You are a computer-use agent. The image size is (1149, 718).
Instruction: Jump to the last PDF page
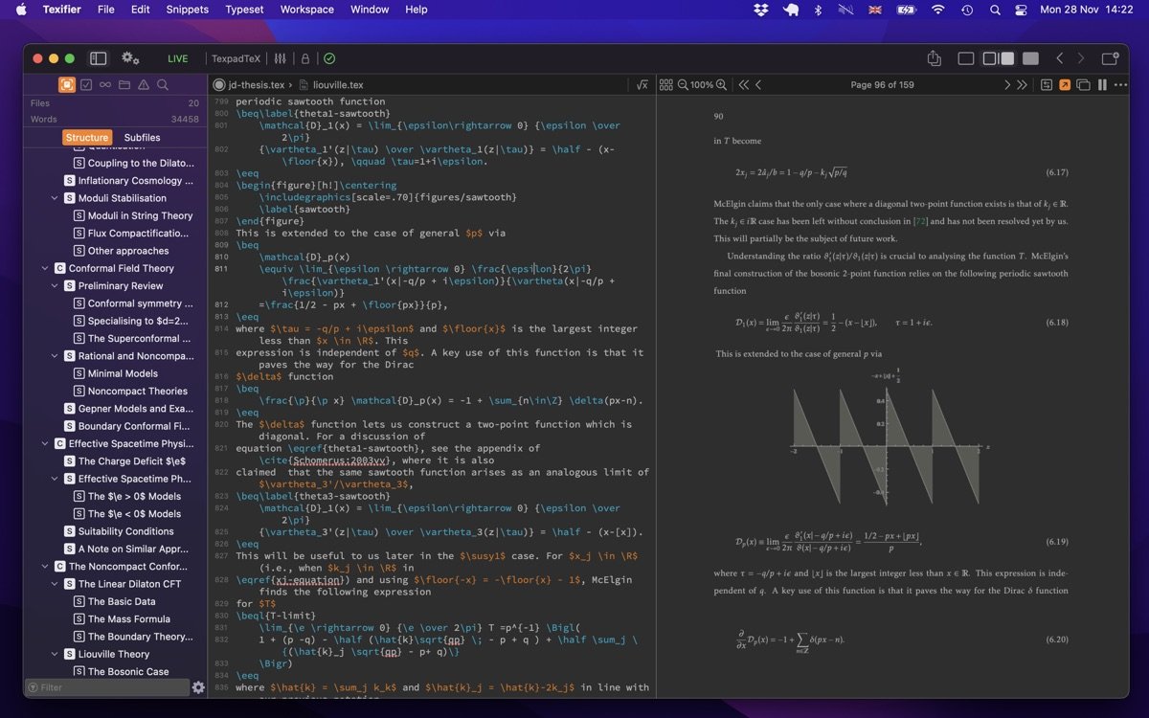pos(1022,84)
